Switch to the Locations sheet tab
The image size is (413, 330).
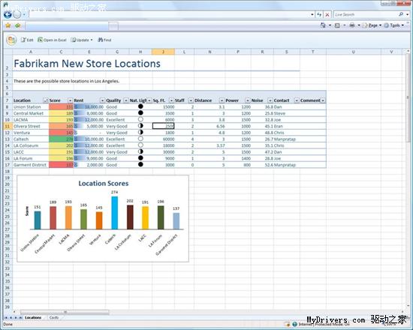33,318
